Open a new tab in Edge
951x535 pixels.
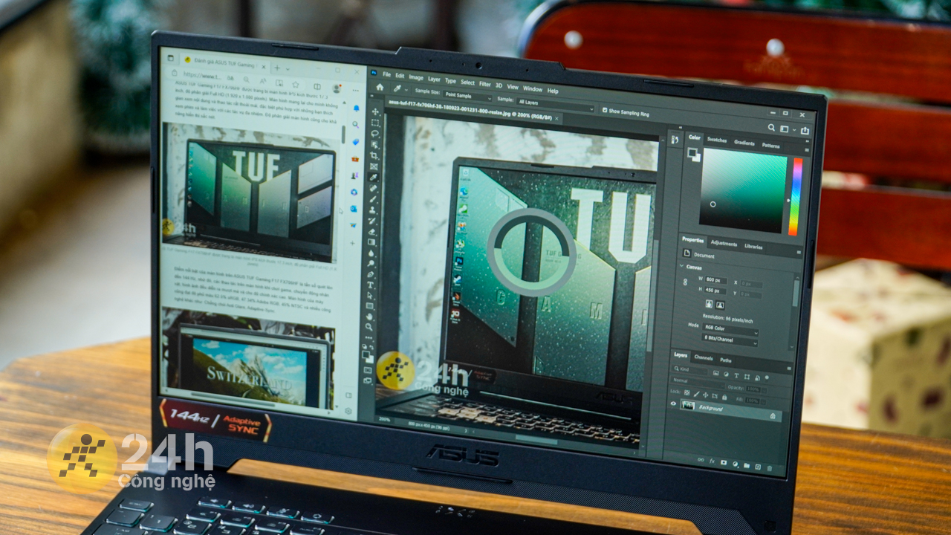(x=277, y=68)
